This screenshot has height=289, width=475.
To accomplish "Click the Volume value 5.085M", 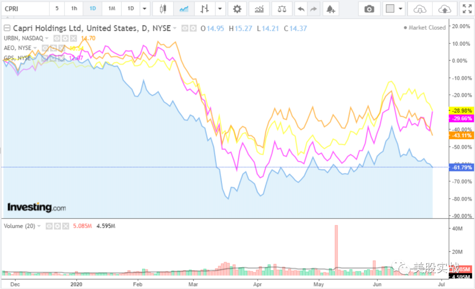I will click(x=82, y=226).
